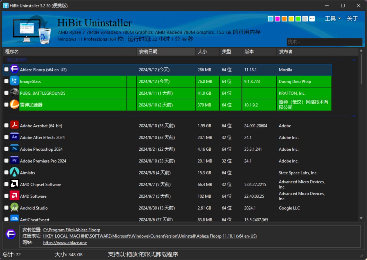Collapse the second program group arrow

[x=354, y=116]
